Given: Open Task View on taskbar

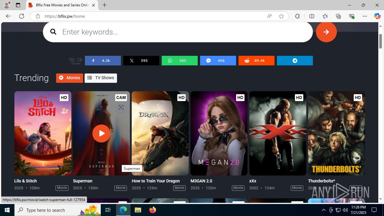Looking at the screenshot, I should pos(108,210).
